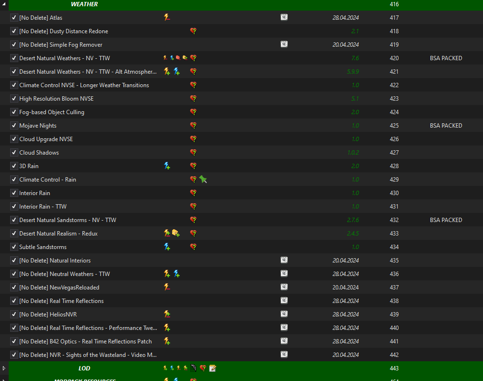Click the green pin icon on Climate Control - Rain
483x381 pixels.
point(203,179)
